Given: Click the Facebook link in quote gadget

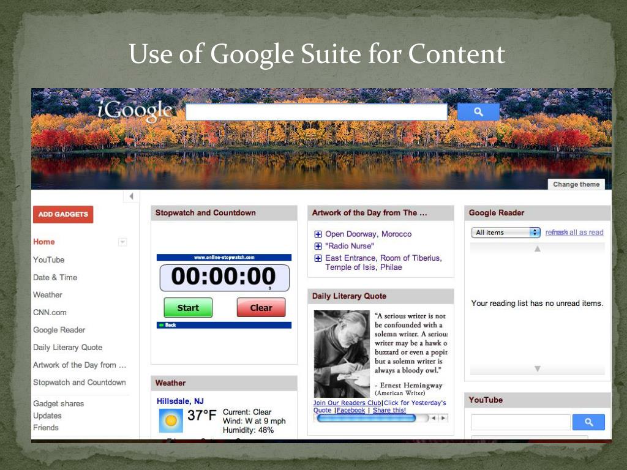Looking at the screenshot, I should (351, 411).
